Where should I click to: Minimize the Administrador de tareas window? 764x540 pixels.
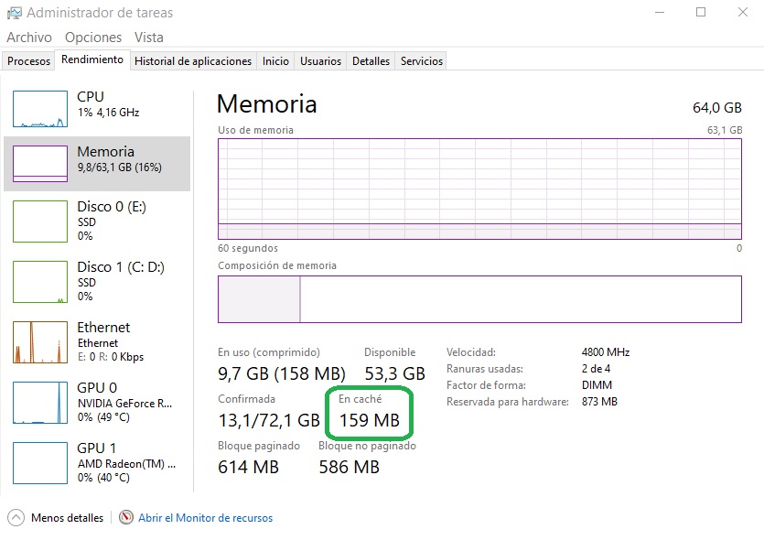click(660, 12)
